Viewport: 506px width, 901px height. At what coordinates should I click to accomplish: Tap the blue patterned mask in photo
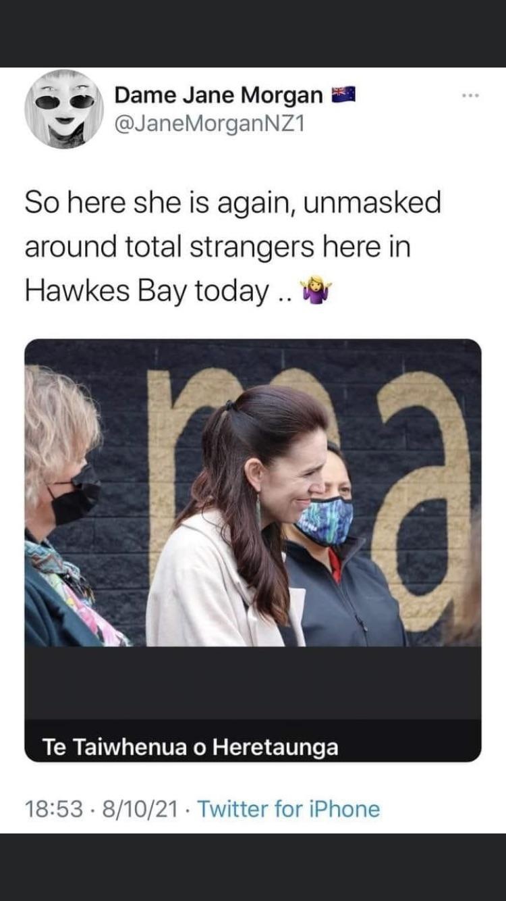(325, 520)
